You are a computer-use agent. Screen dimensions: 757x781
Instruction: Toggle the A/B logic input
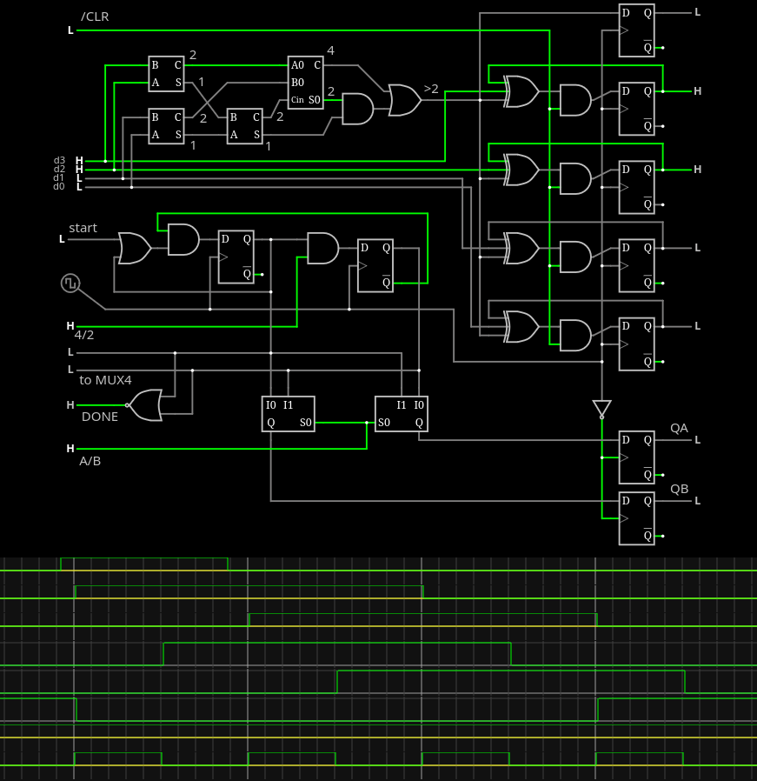tap(70, 448)
